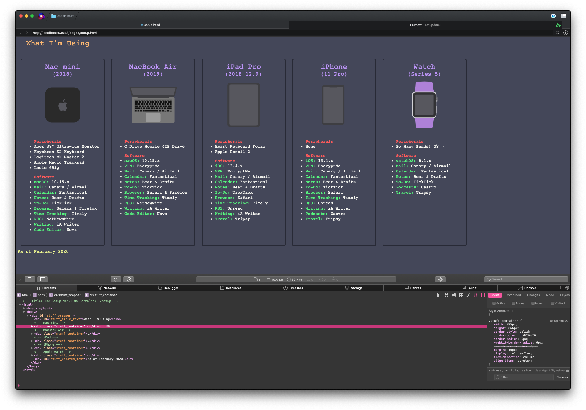Collapse the html element node

(x=20, y=304)
